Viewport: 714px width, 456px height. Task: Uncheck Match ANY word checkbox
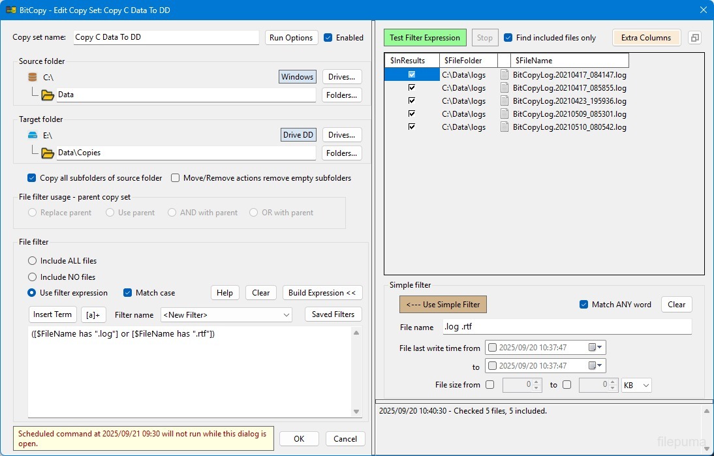click(583, 305)
